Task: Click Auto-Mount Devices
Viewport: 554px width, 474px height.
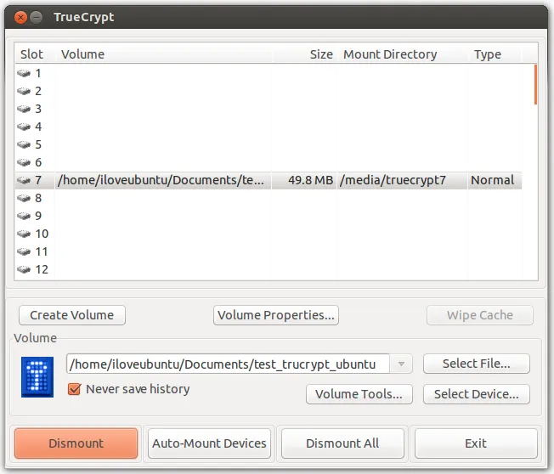Action: pyautogui.click(x=209, y=443)
